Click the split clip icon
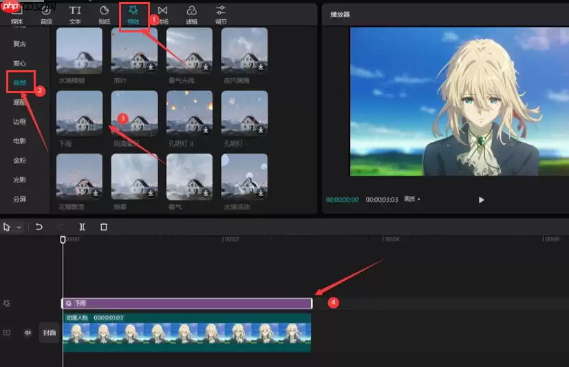 [83, 227]
